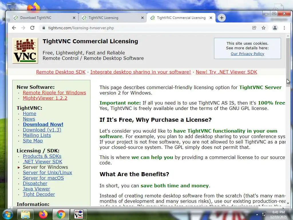Click the address bar URL field
This screenshot has width=293, height=220.
146,28
